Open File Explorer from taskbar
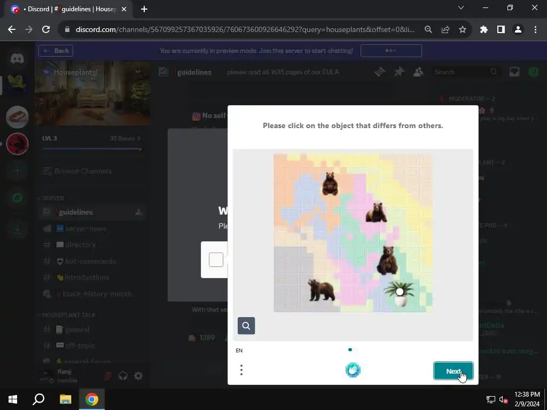Viewport: 547px width, 410px height. coord(65,399)
